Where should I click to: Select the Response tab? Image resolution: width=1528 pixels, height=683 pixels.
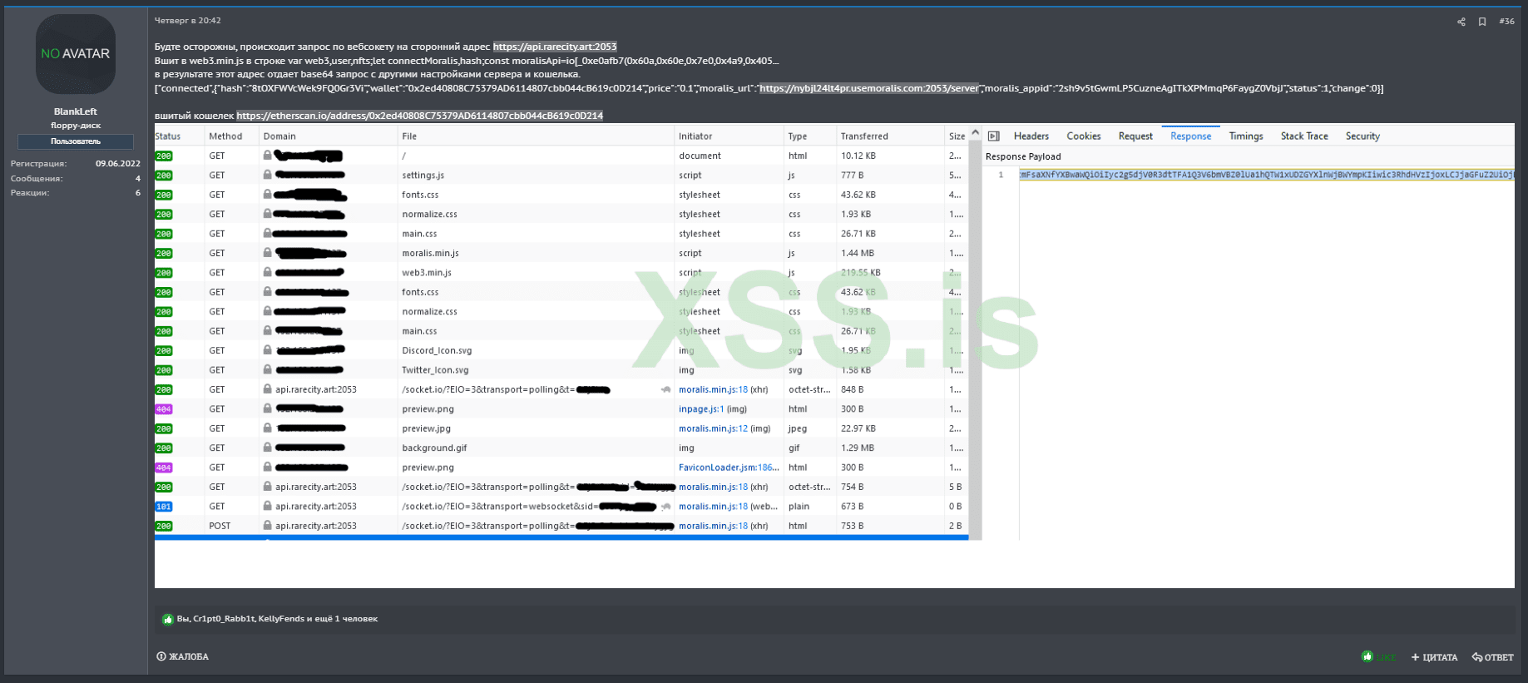1191,136
